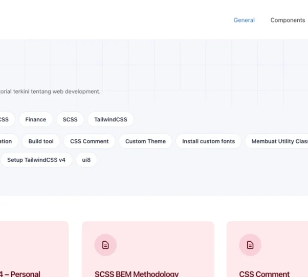Pick the Custom Theme tag
This screenshot has height=277, width=308.
(145, 141)
